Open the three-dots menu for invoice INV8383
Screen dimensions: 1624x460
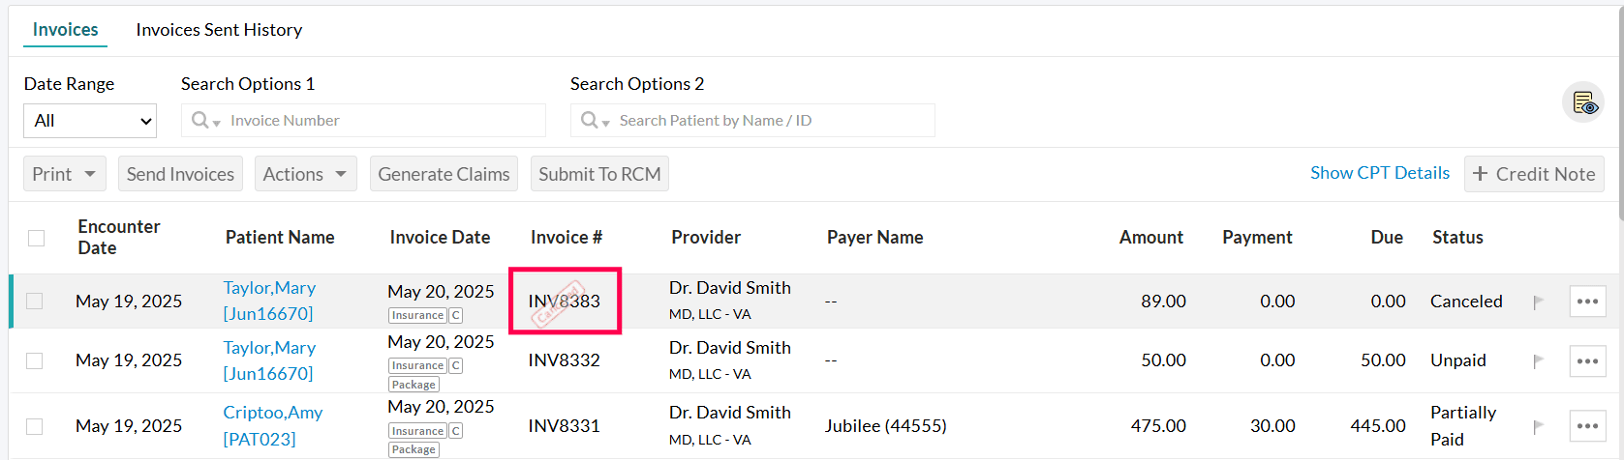pyautogui.click(x=1587, y=302)
